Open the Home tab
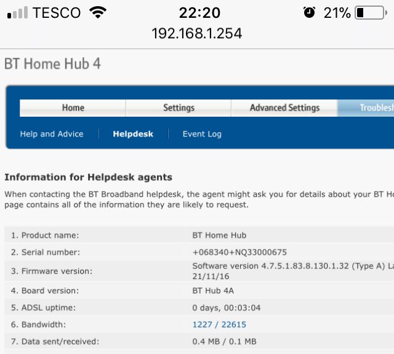Image resolution: width=394 pixels, height=354 pixels. [73, 108]
